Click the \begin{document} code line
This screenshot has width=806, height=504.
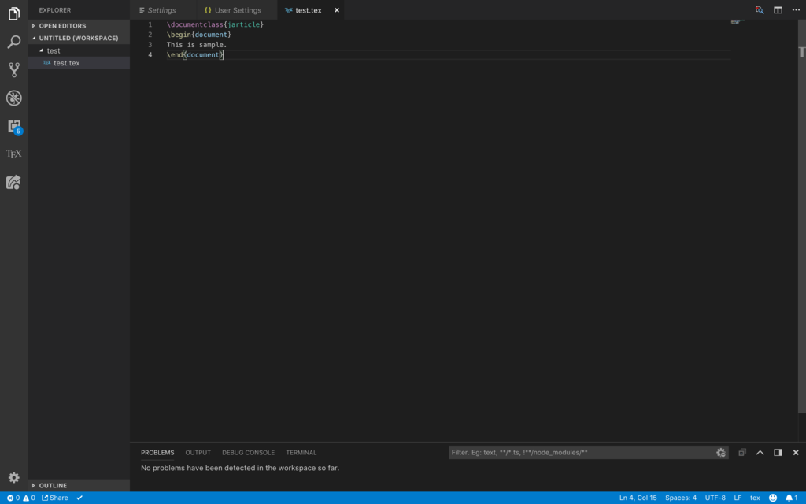[199, 35]
